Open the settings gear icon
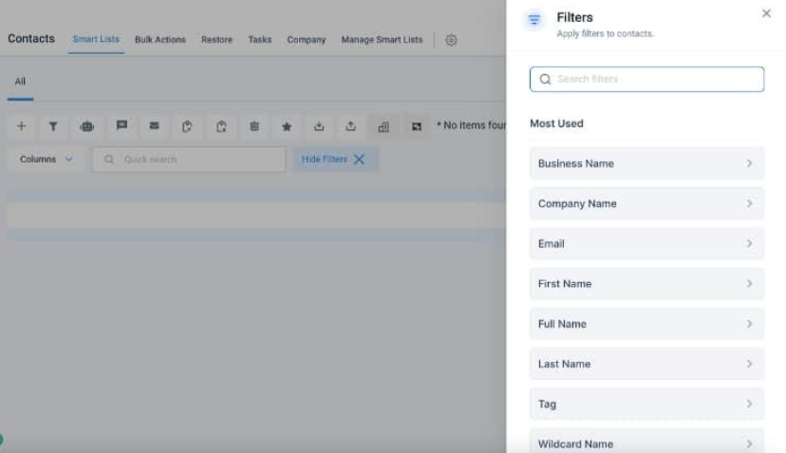Screen dimensions: 786x453 (x=451, y=40)
